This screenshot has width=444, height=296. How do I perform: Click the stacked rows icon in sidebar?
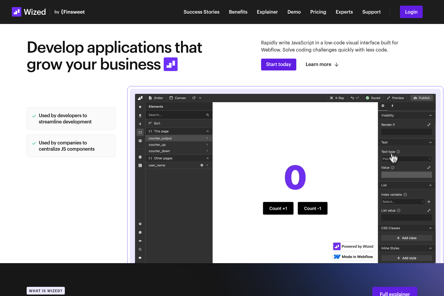point(140,141)
